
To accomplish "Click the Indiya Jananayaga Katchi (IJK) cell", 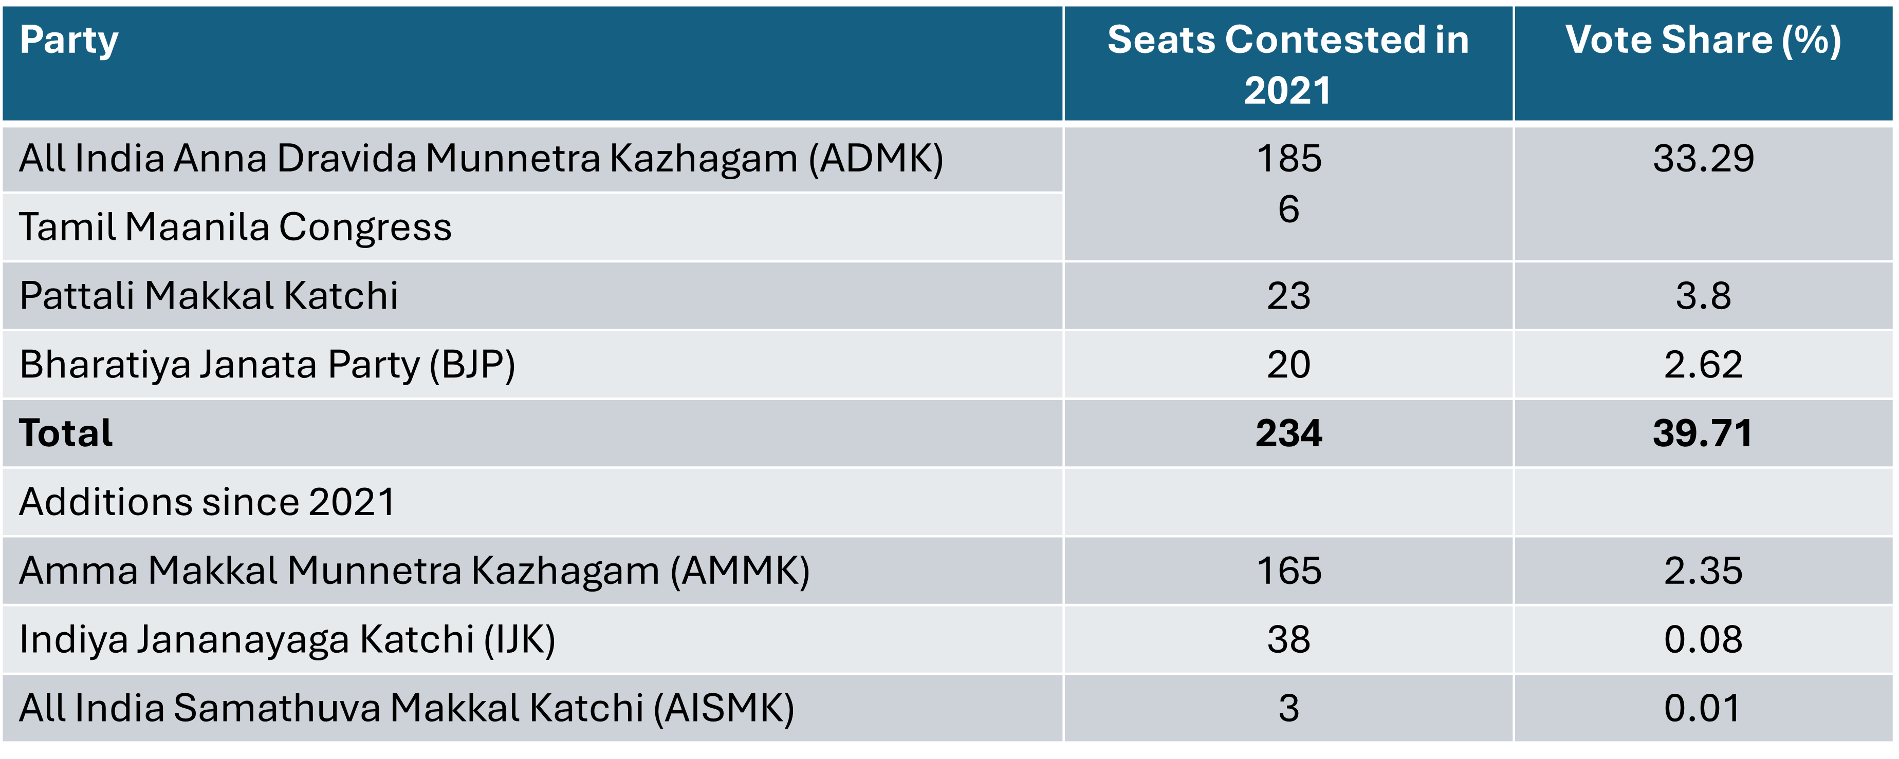I will (x=532, y=639).
